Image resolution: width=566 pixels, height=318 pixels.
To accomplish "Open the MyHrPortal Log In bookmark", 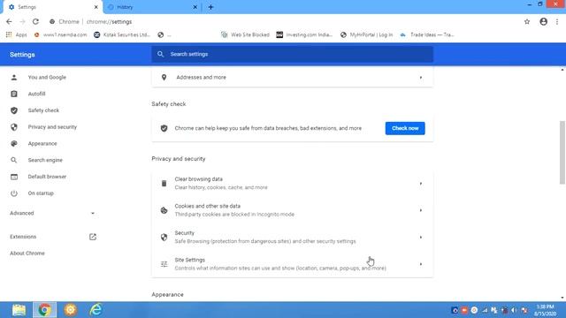I will click(366, 34).
